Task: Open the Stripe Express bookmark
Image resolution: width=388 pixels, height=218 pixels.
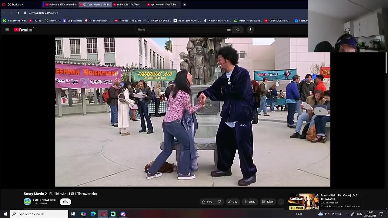Action: point(72,21)
